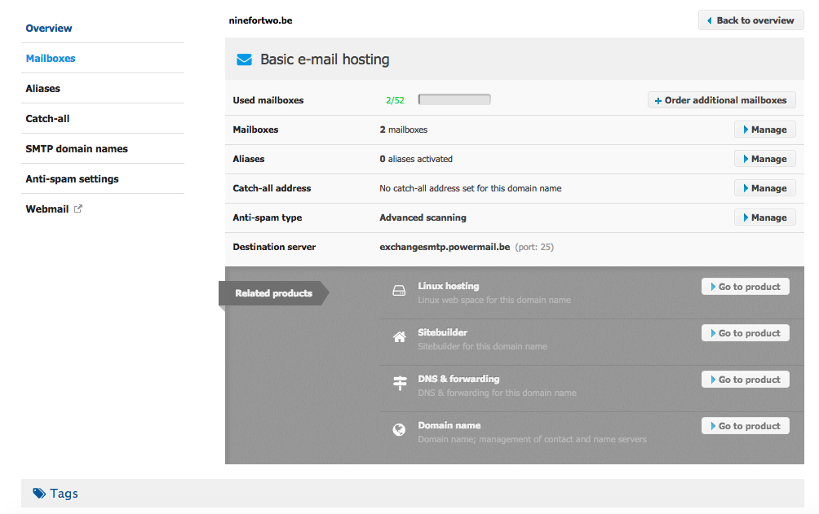819x514 pixels.
Task: Click the Tags label icon
Action: pos(39,493)
